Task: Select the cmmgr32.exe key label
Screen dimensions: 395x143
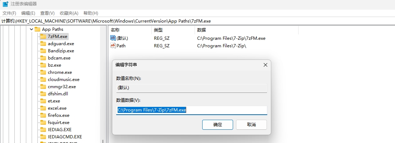Action: (x=62, y=87)
